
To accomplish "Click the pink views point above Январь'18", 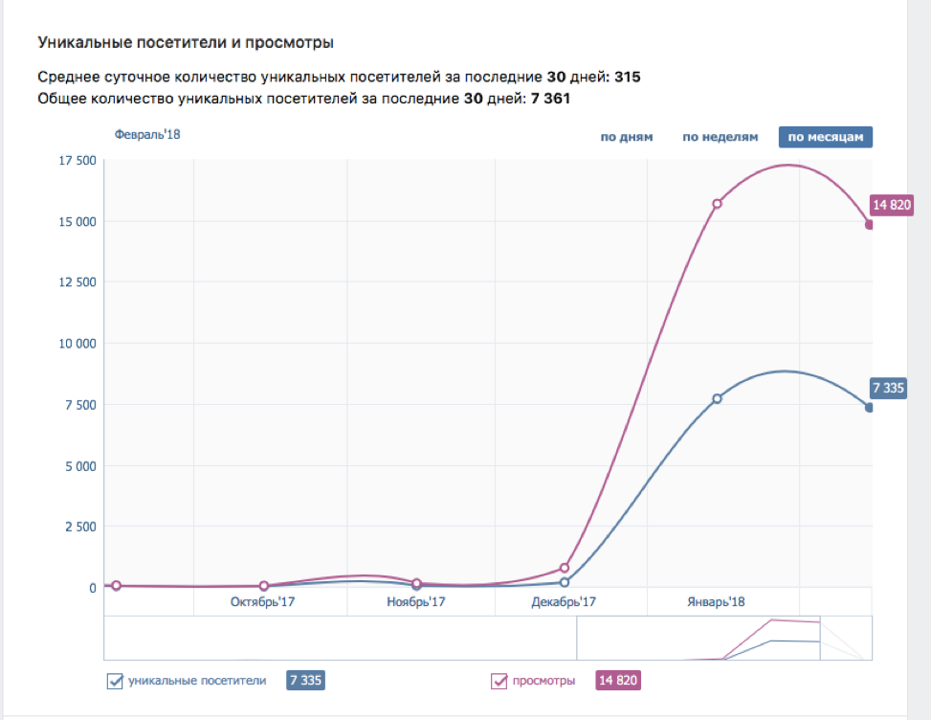I will click(717, 204).
